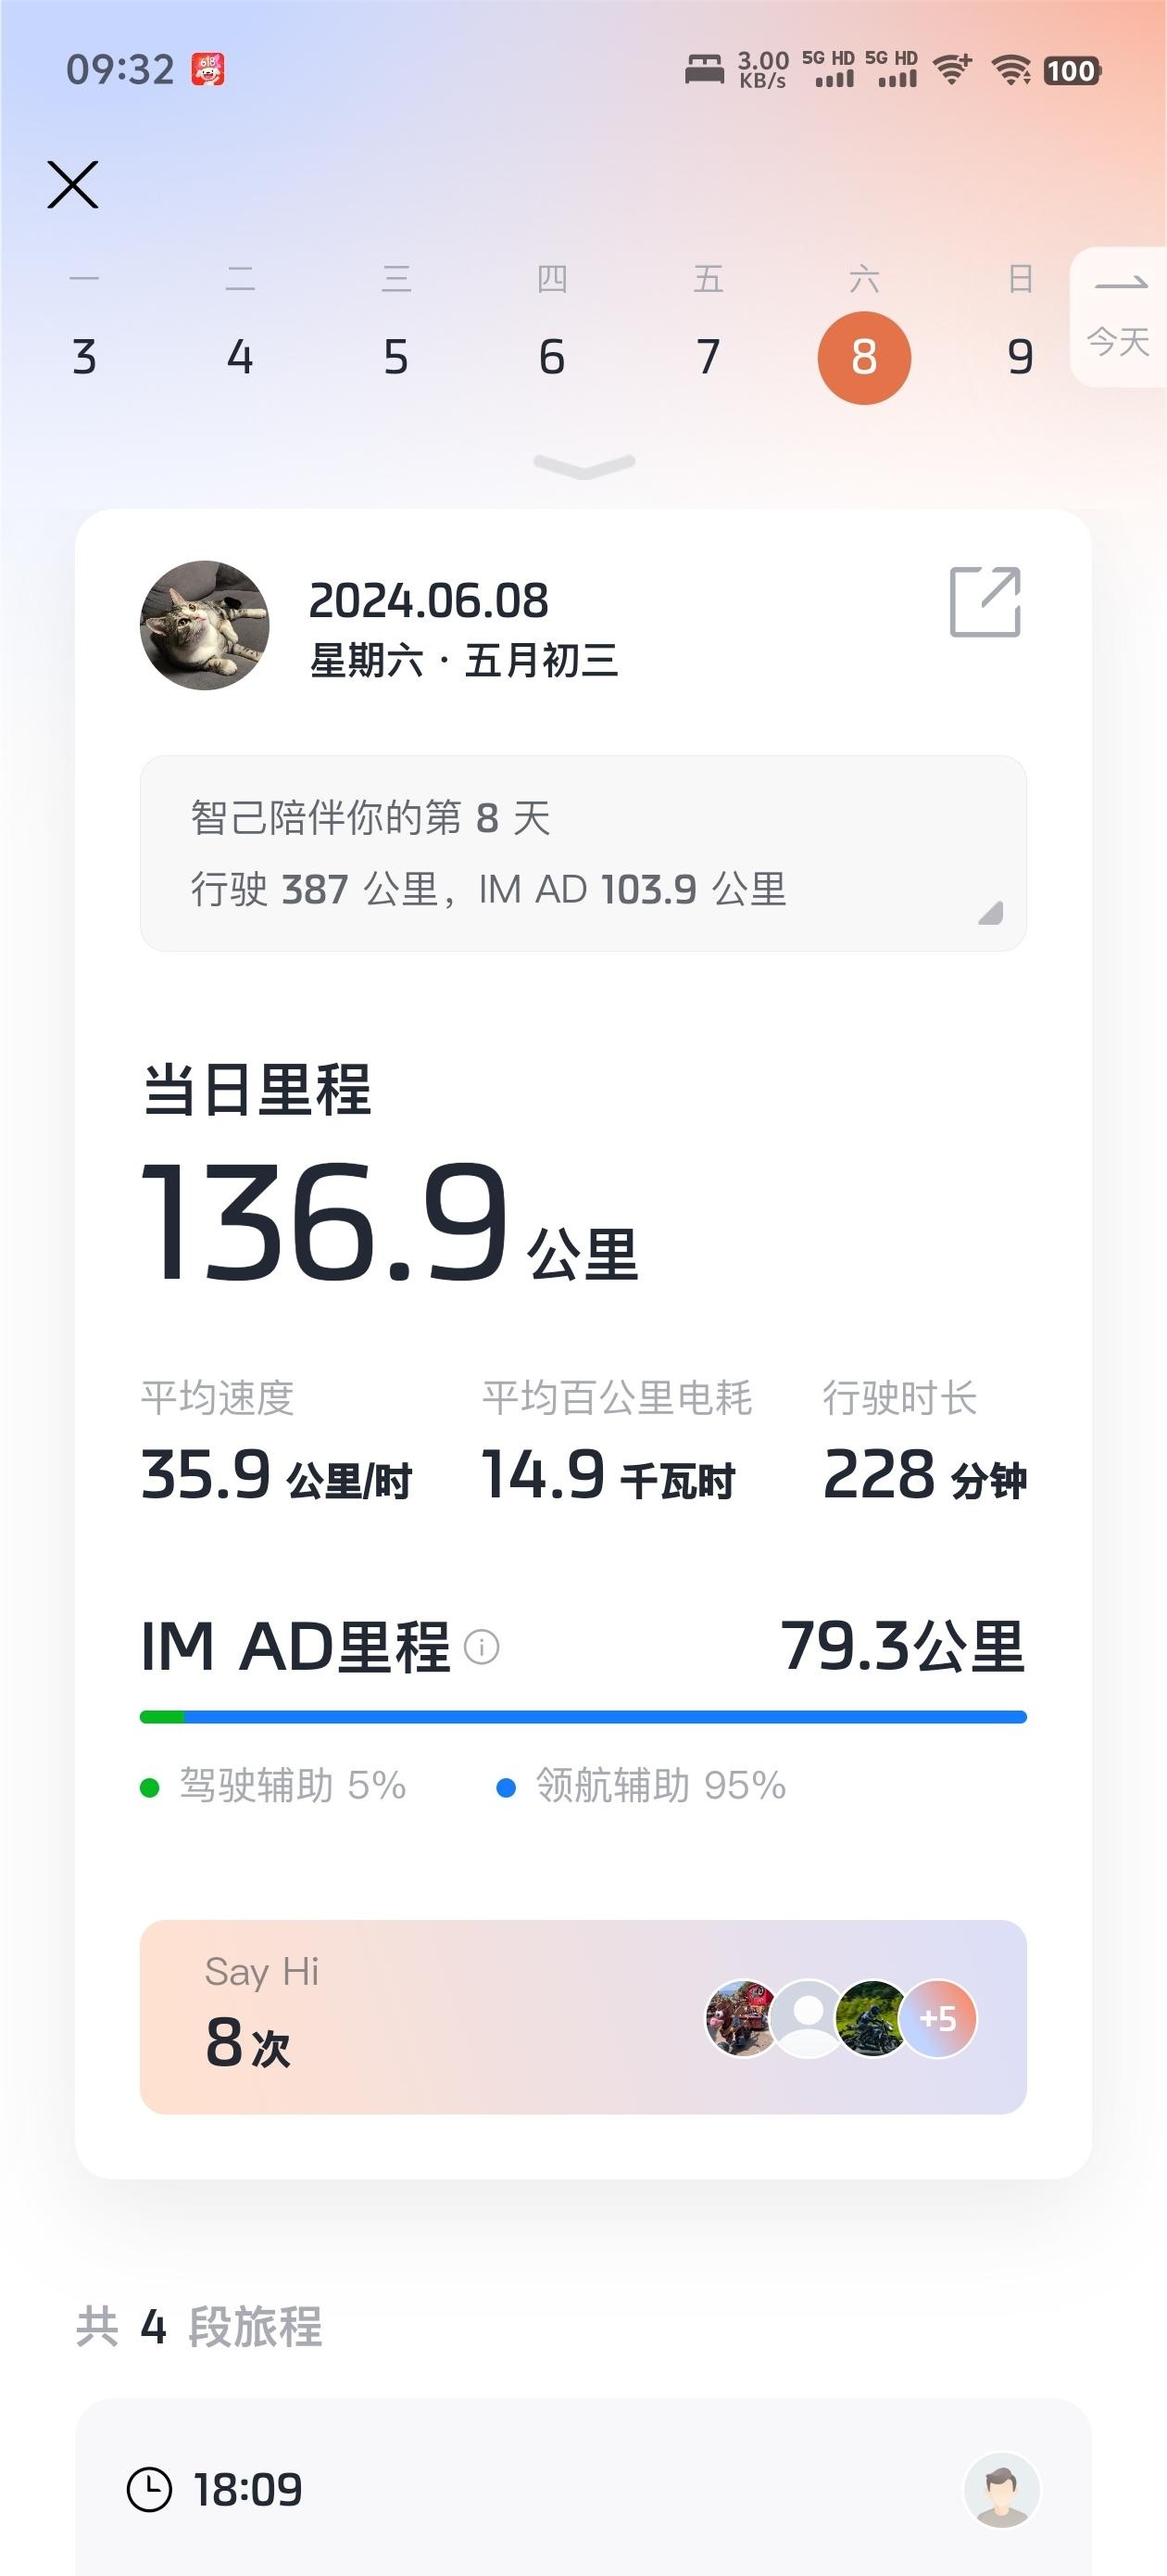This screenshot has width=1167, height=2576.
Task: Tap the 136.9 公里 daily mileage value
Action: (x=390, y=1222)
